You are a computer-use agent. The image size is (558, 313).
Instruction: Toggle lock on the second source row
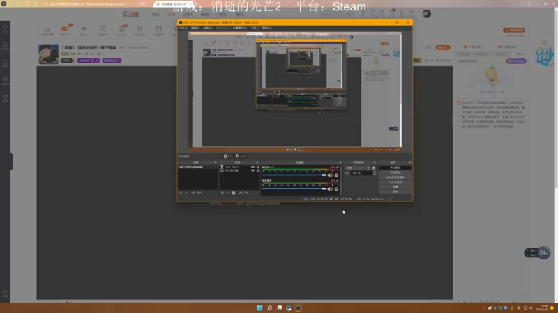[x=257, y=170]
